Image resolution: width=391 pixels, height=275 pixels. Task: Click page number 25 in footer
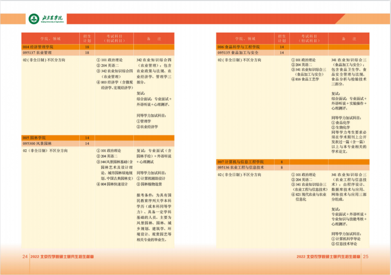(x=365, y=256)
